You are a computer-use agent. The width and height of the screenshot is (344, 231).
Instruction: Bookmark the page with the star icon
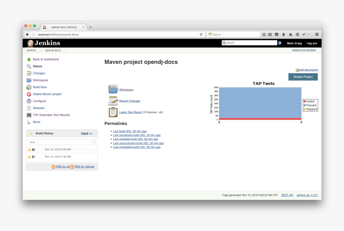[264, 34]
